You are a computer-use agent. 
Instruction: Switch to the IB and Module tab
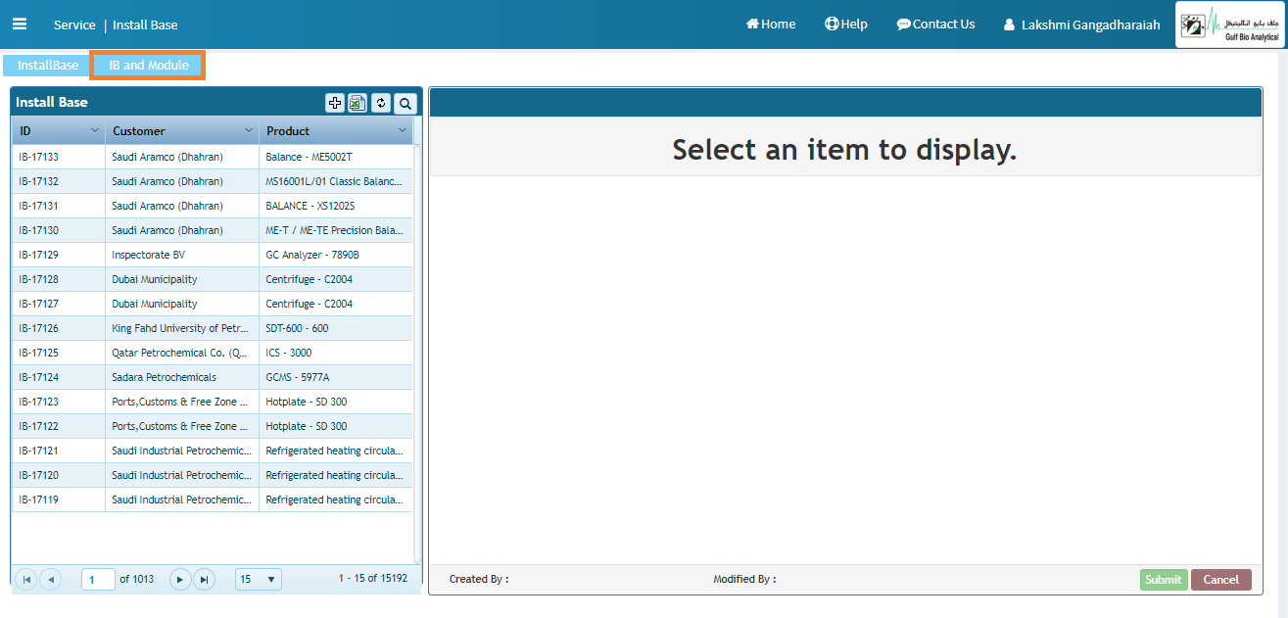tap(149, 66)
